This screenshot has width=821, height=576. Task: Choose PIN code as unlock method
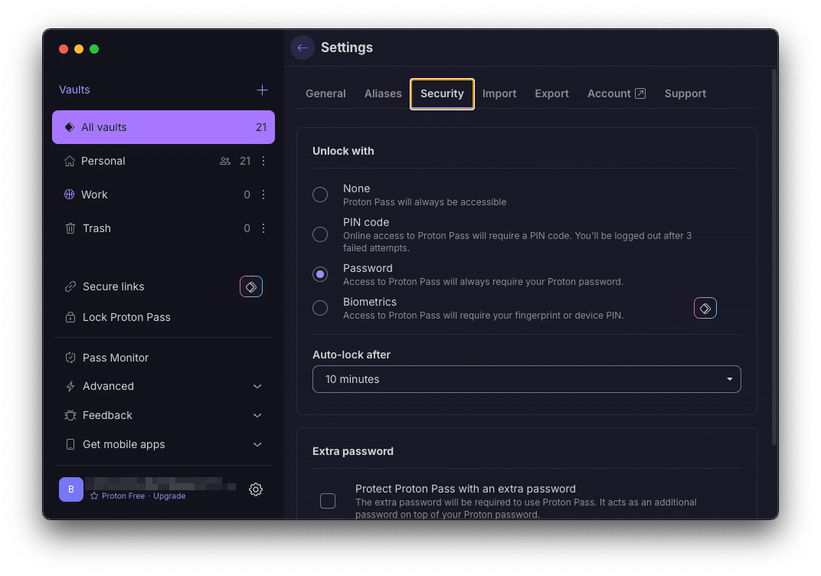(x=320, y=234)
